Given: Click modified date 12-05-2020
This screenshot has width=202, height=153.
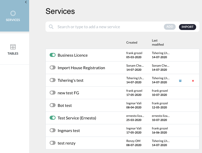Looking at the screenshot, I should tap(159, 107).
